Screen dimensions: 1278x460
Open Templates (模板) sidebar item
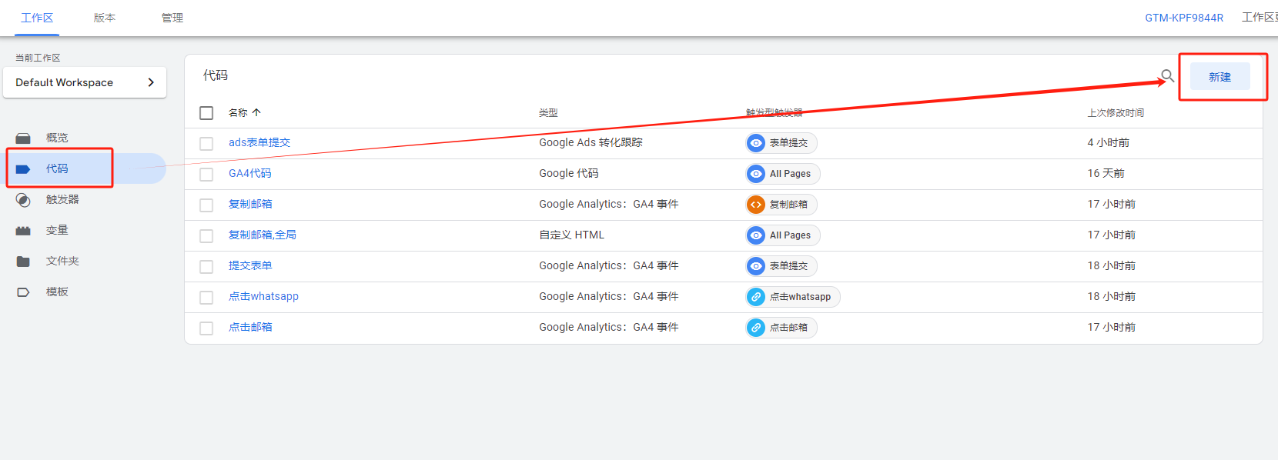pyautogui.click(x=56, y=292)
